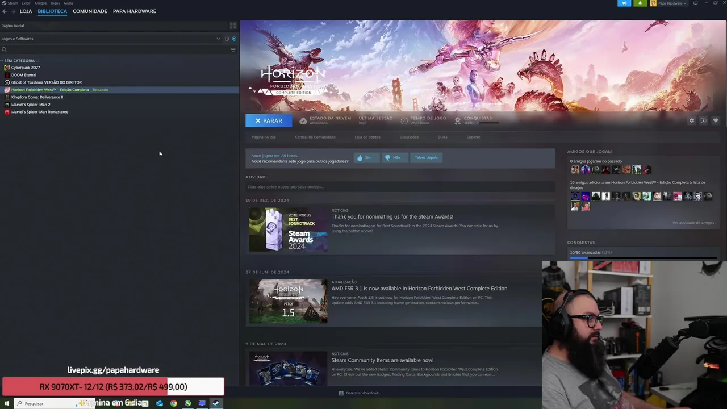Select the BIBLIOTECA tab

[x=52, y=11]
